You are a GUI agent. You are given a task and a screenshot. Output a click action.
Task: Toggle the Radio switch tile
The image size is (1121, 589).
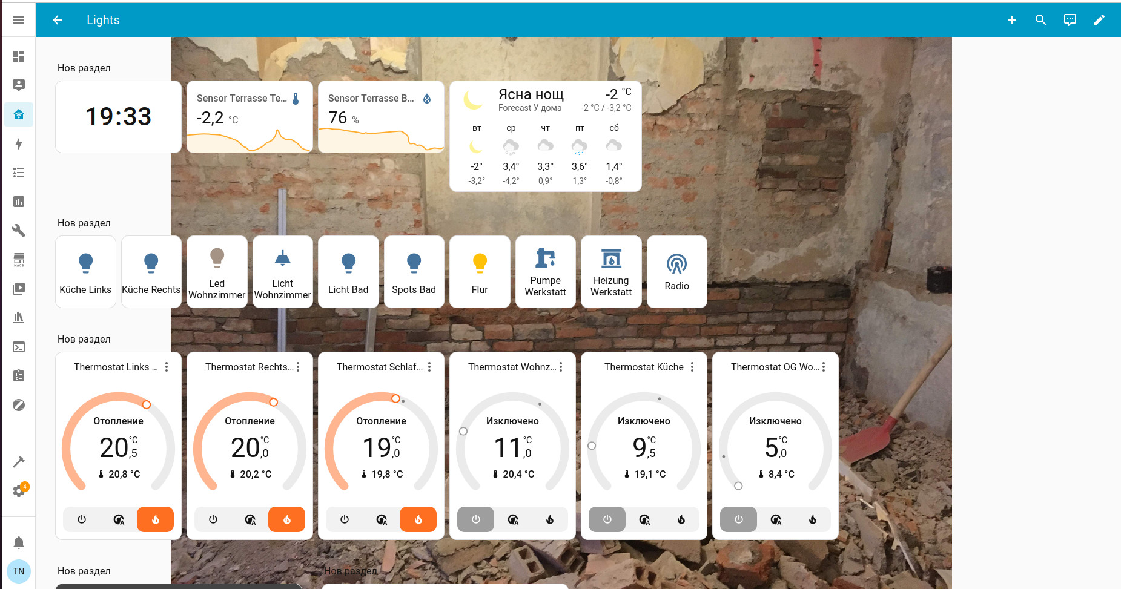click(x=676, y=272)
